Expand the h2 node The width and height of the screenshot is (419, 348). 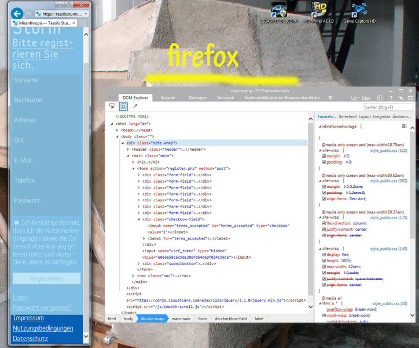[x=133, y=162]
